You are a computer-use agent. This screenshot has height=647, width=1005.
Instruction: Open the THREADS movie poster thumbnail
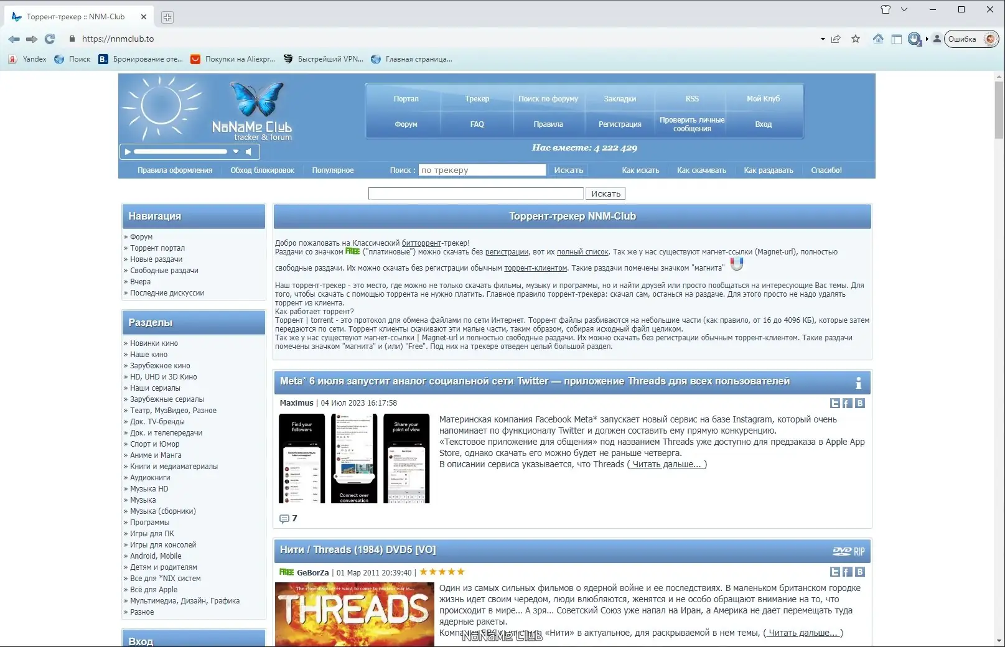click(355, 614)
